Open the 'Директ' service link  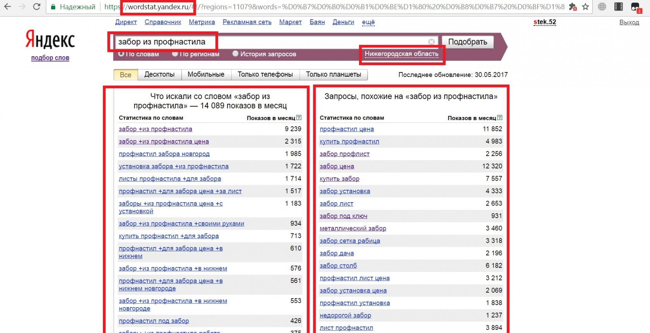click(x=126, y=22)
